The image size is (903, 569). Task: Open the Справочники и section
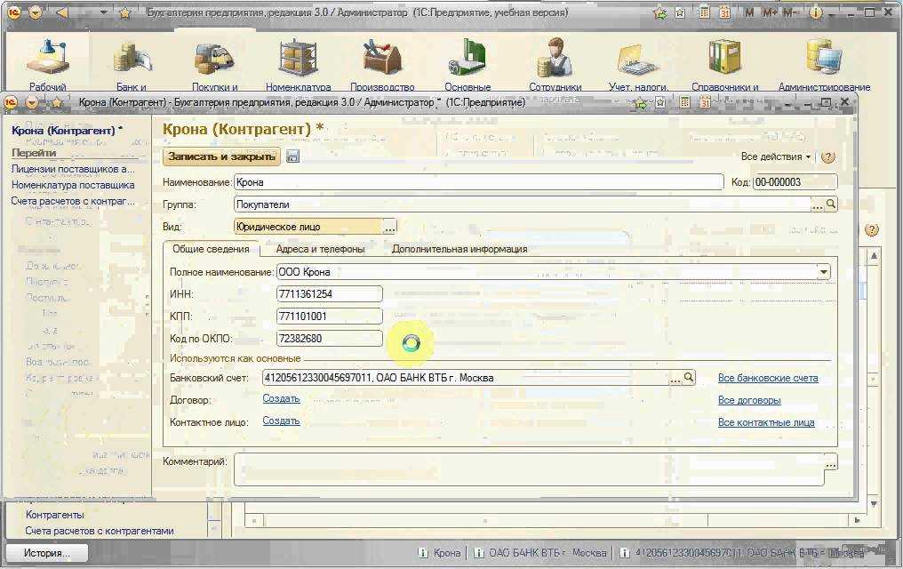(x=724, y=65)
